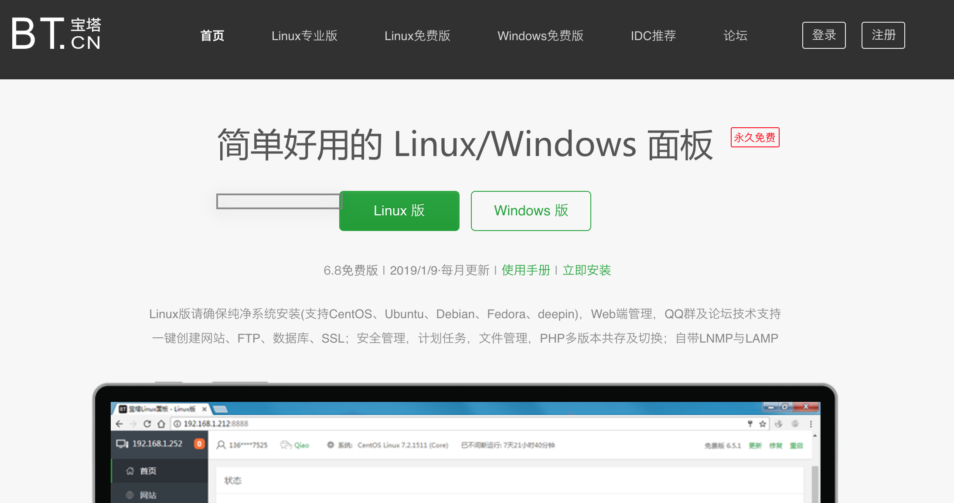Image resolution: width=954 pixels, height=503 pixels.
Task: Click the red 永久免费 badge
Action: [x=755, y=137]
